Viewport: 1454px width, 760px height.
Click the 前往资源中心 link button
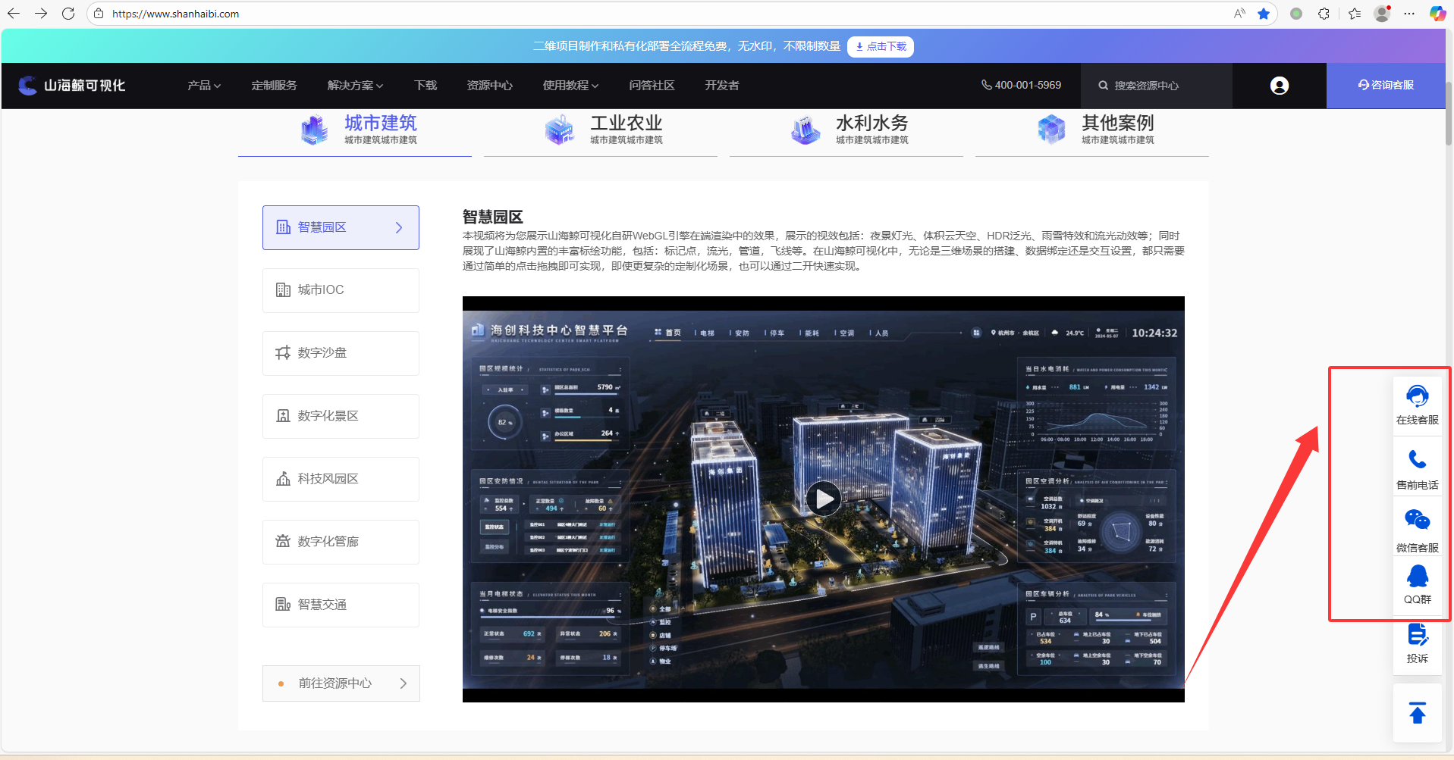click(x=341, y=683)
